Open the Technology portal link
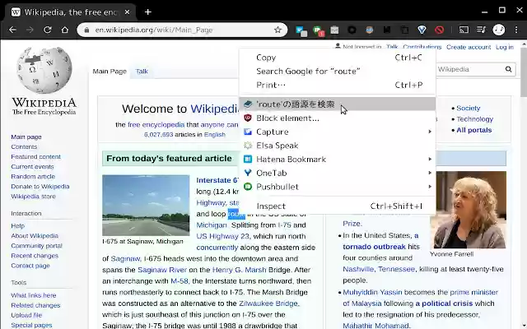The height and width of the screenshot is (329, 527). 474,119
